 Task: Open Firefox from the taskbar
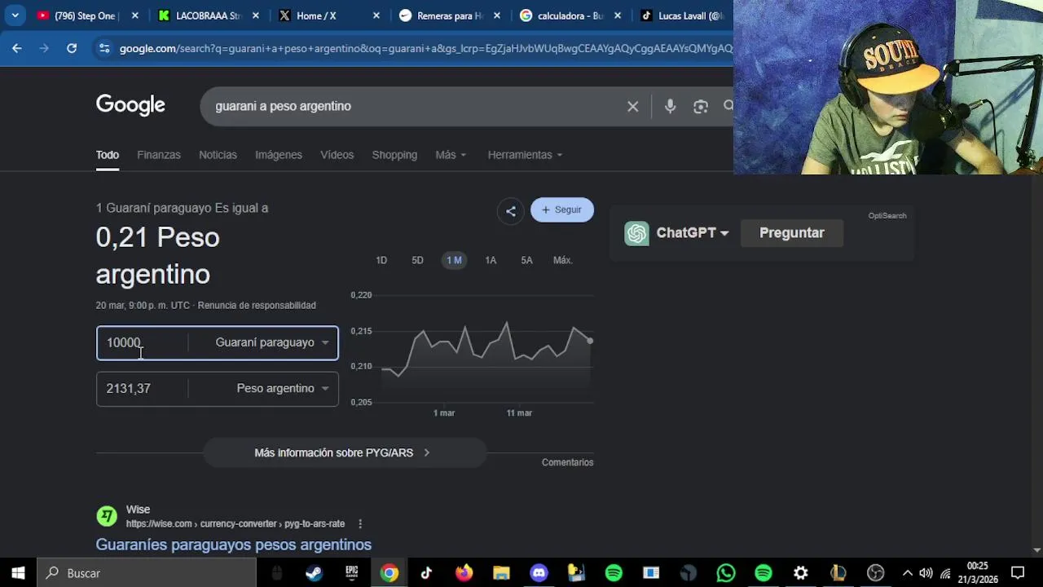point(464,573)
